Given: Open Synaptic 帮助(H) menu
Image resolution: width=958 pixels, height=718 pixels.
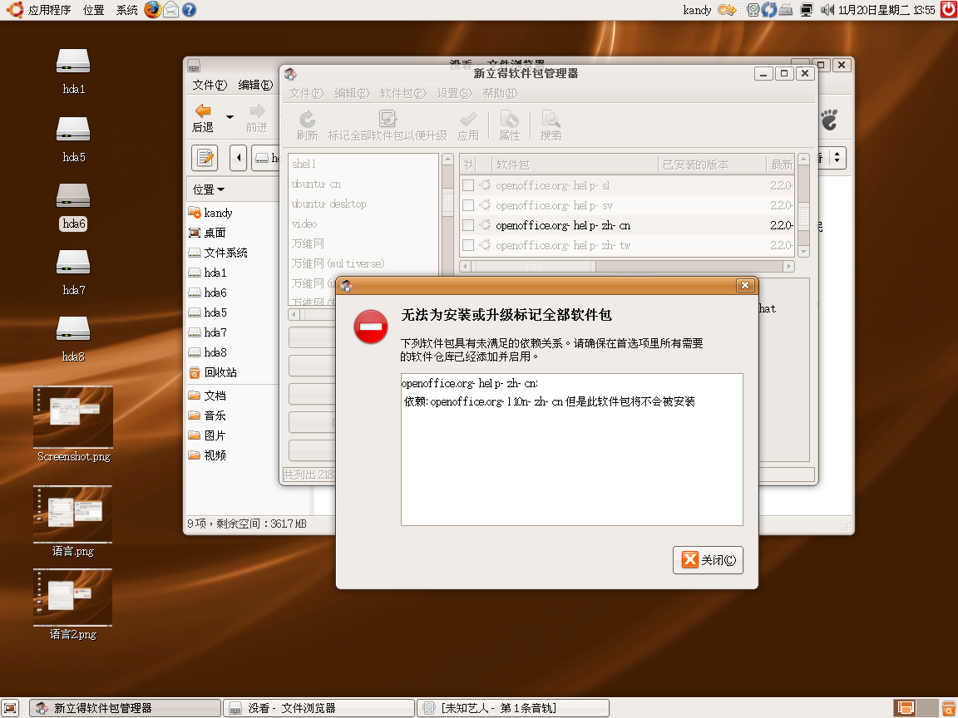Looking at the screenshot, I should tap(500, 93).
